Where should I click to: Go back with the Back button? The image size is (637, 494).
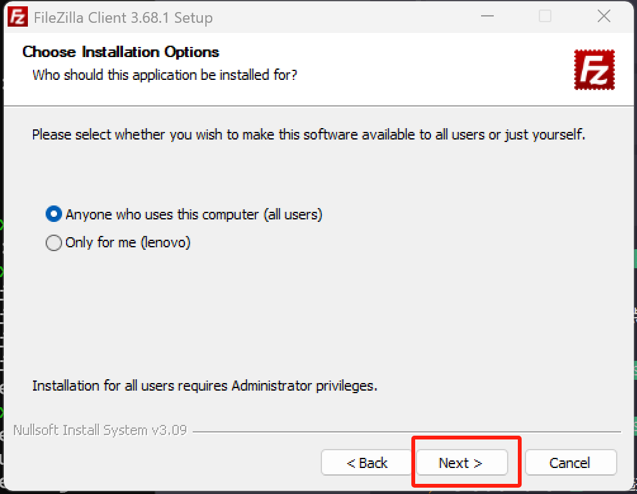click(x=367, y=462)
